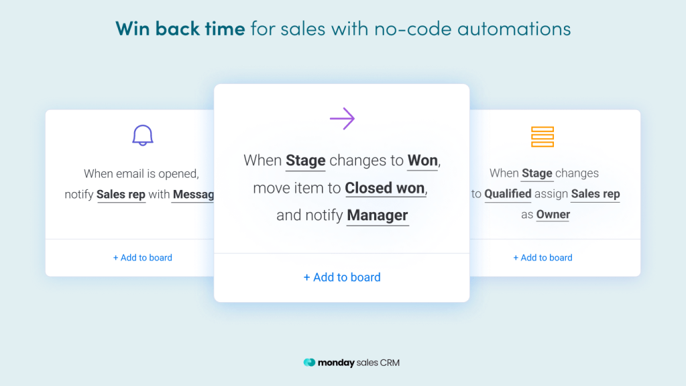Click the "When email is opened" trigger text
Viewport: 686px width, 386px height.
point(141,174)
